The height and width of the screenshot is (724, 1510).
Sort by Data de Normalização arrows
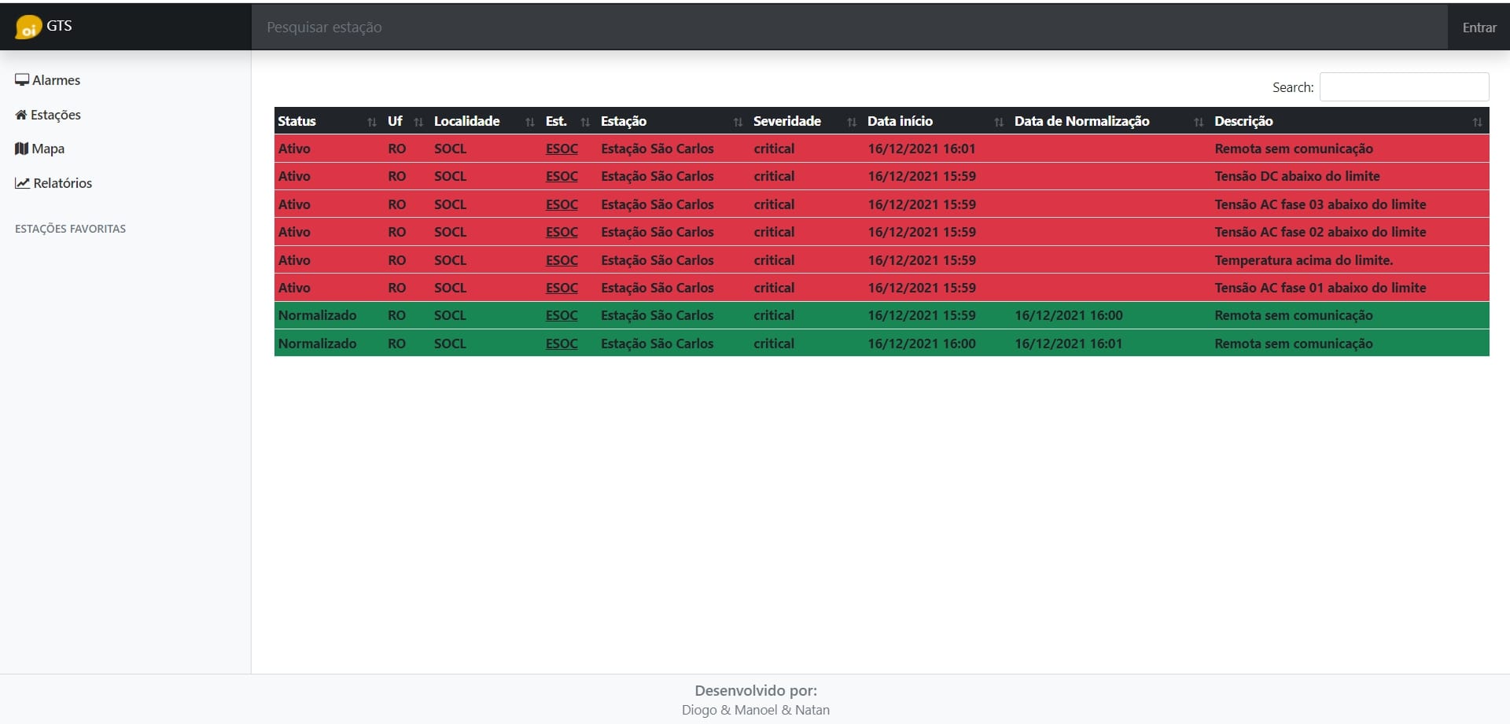pos(1199,122)
